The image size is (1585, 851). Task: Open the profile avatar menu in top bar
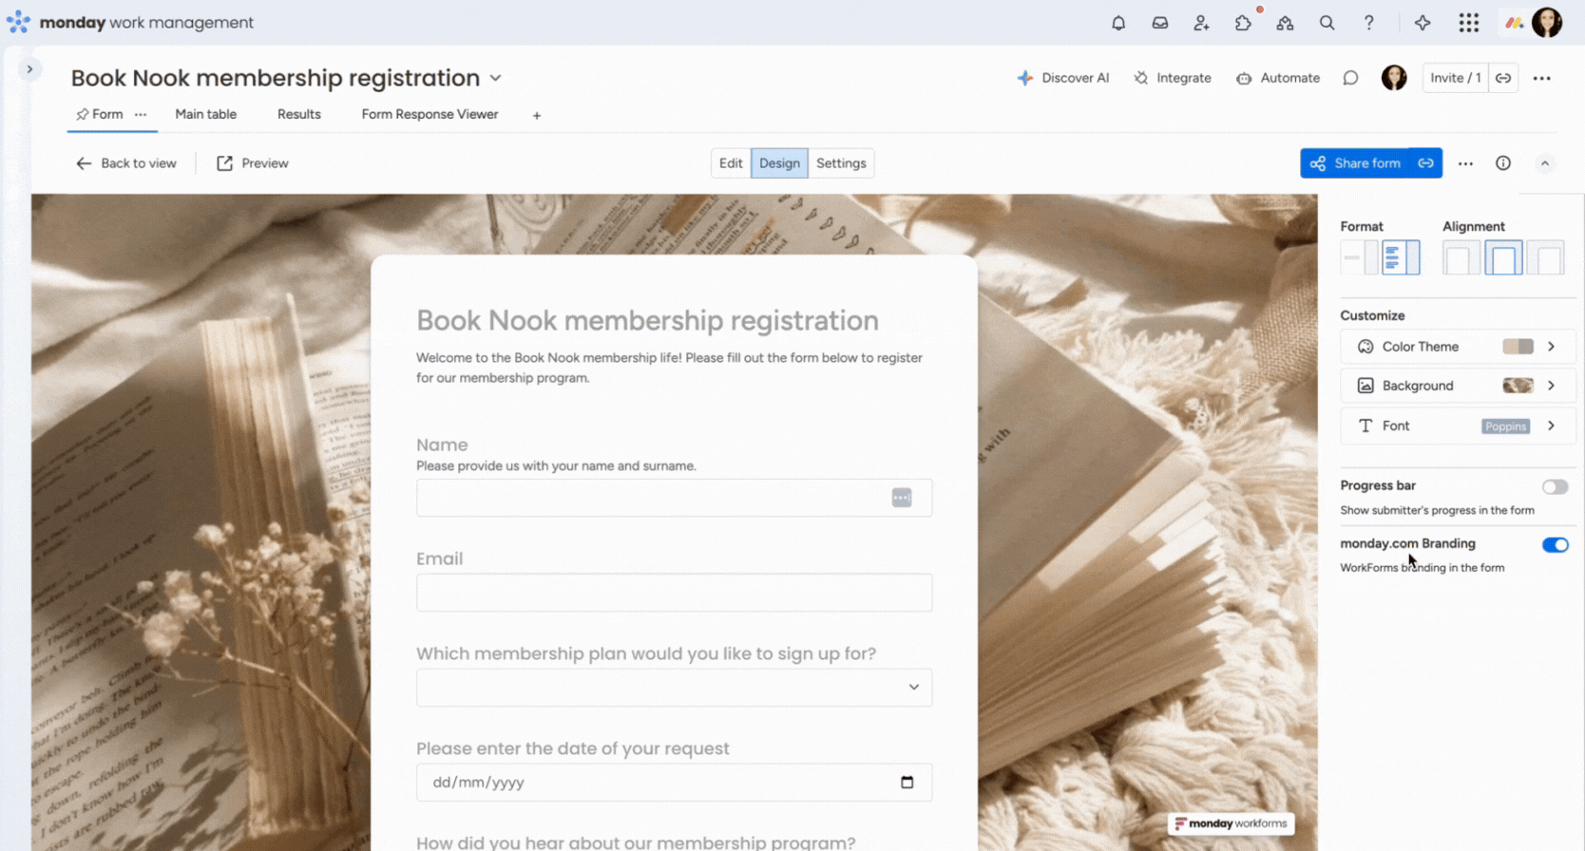click(x=1547, y=23)
